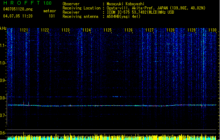This screenshot has width=220, height=140.
Task: Click the 0.7 kHz axis label
Action: [x=3, y=115]
